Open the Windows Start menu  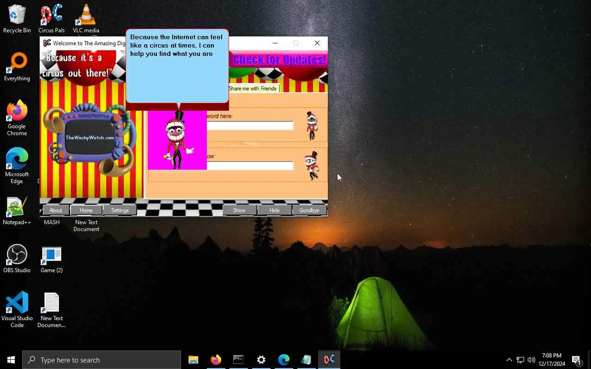pyautogui.click(x=11, y=360)
